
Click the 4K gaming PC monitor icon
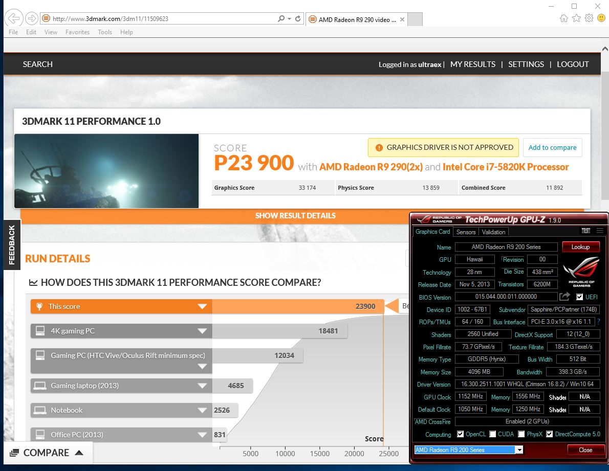pyautogui.click(x=40, y=330)
